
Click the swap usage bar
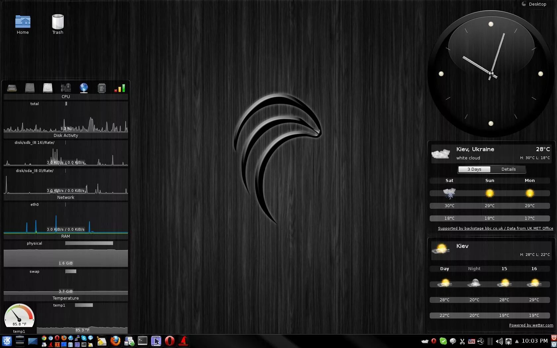click(71, 271)
